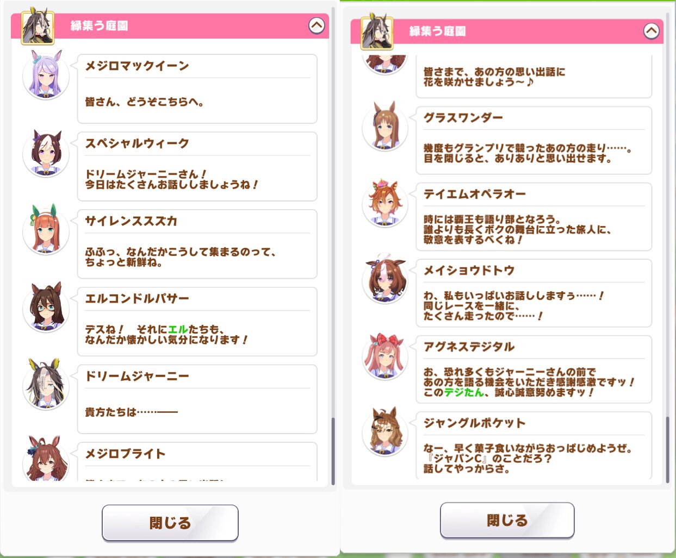Click Silence Suzuka's orange-haired avatar
This screenshot has height=558, width=676.
pos(46,231)
